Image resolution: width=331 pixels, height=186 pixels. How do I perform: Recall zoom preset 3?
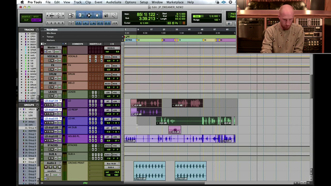55,23
